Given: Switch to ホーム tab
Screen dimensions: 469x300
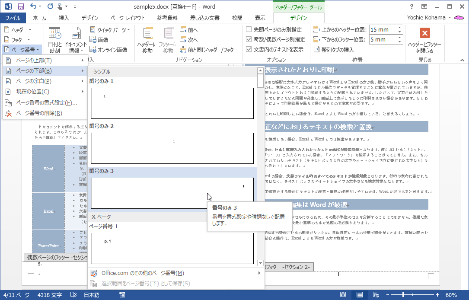Looking at the screenshot, I should point(39,18).
